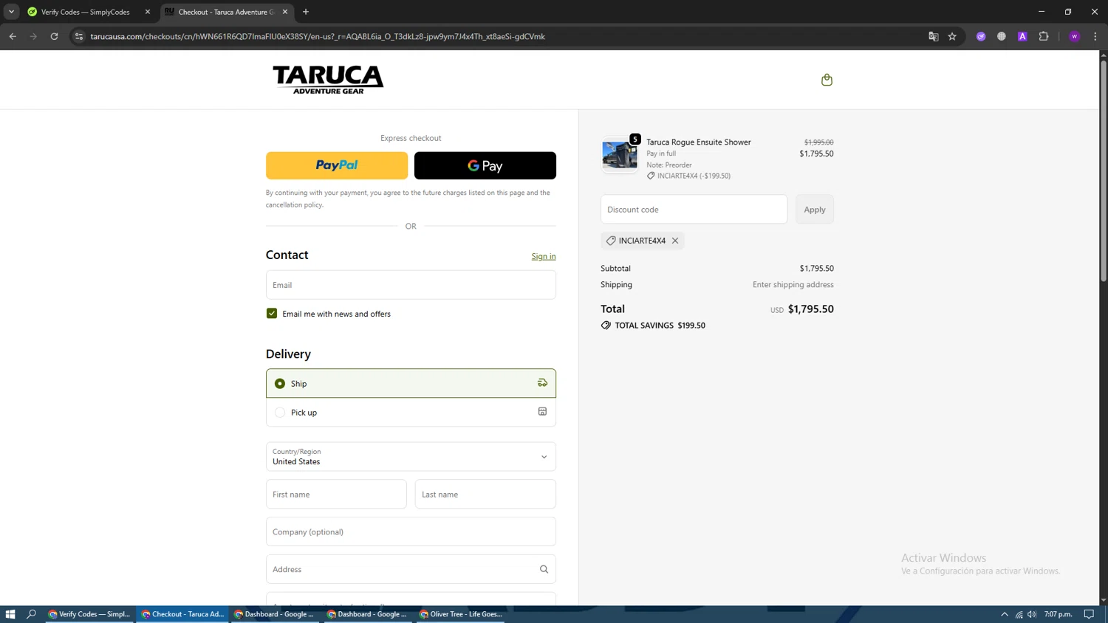Open the translate page icon
1108x623 pixels.
point(933,36)
